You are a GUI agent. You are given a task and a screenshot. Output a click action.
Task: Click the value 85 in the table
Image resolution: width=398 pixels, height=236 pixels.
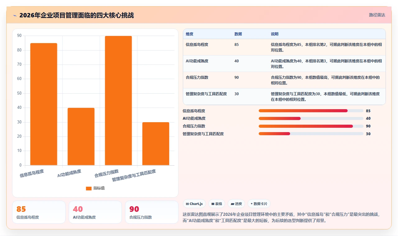[x=237, y=45]
